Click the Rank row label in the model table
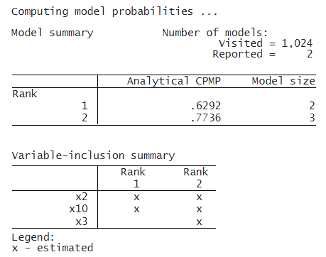Viewport: 326px width, 257px height. pyautogui.click(x=25, y=94)
